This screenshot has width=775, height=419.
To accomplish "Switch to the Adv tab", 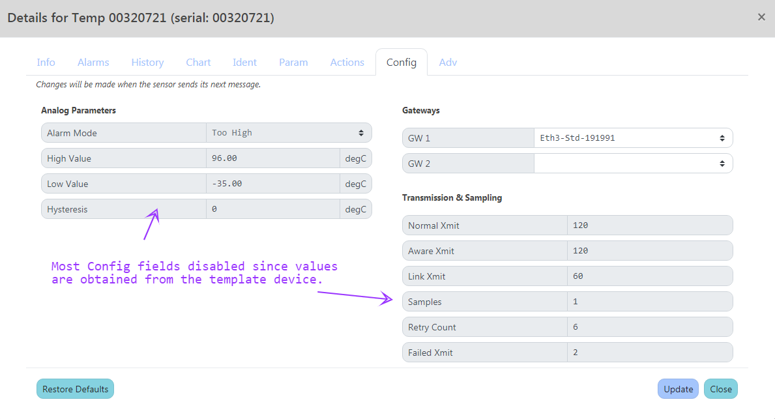I will click(x=448, y=62).
